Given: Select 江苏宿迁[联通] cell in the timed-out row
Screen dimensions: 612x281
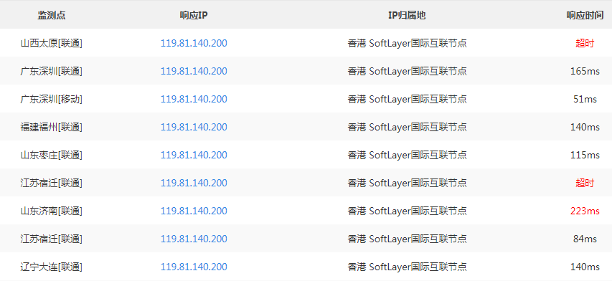Looking at the screenshot, I should click(52, 184).
